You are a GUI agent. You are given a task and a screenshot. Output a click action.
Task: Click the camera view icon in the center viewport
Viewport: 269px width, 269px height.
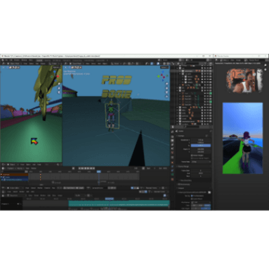167,92
